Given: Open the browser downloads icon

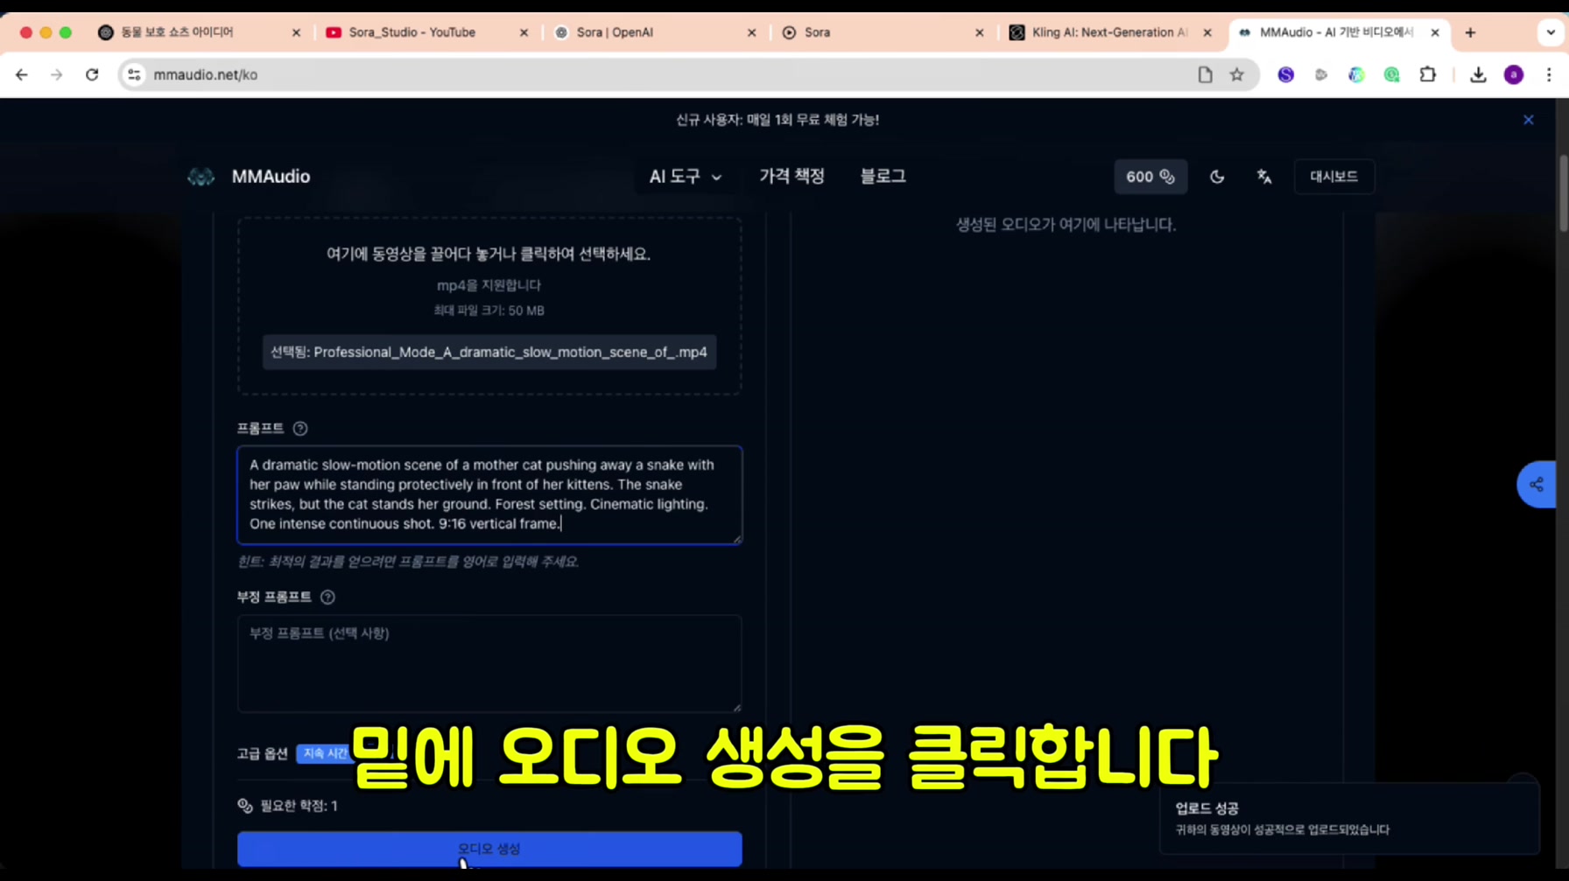Looking at the screenshot, I should (x=1478, y=75).
